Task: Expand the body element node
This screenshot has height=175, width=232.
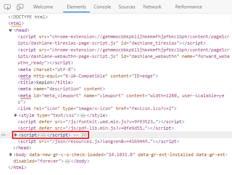Action: (11, 155)
